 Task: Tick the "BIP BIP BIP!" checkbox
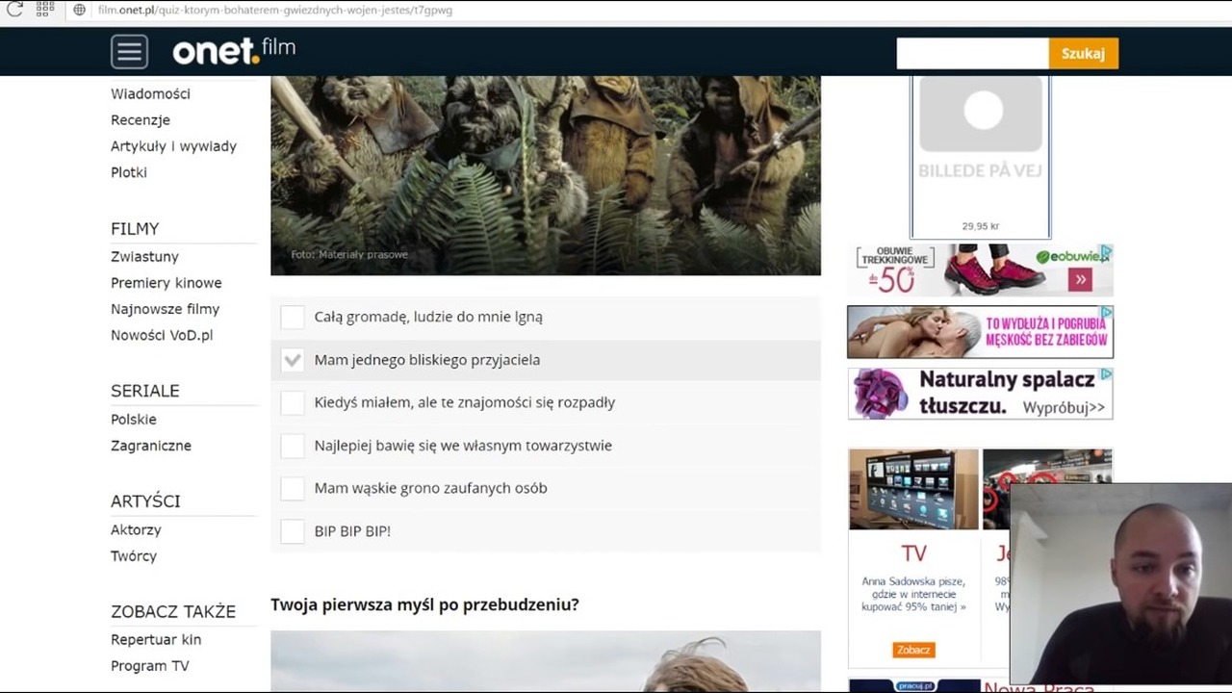tap(293, 531)
